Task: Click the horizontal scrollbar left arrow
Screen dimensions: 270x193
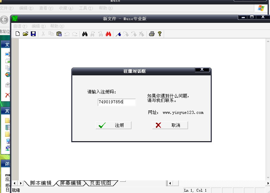Action: pos(170,183)
